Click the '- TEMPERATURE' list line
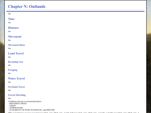Image resolution: width=151 pixels, height=113 pixels. click(x=16, y=108)
